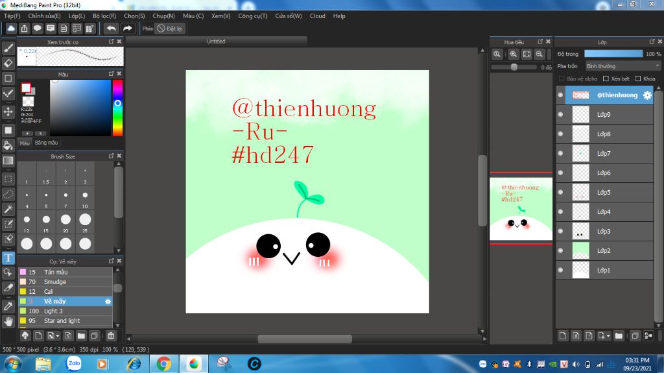Viewport: 664px width, 373px height.
Task: Open gear settings for Vẽ mây brush
Action: (x=108, y=302)
